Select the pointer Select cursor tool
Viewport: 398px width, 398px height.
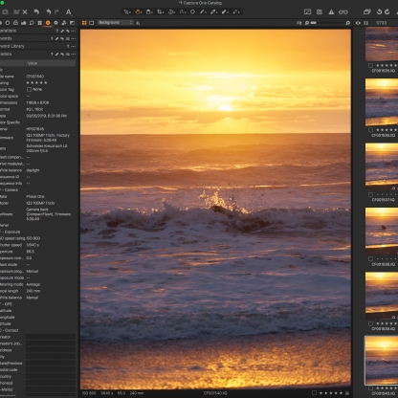(127, 12)
